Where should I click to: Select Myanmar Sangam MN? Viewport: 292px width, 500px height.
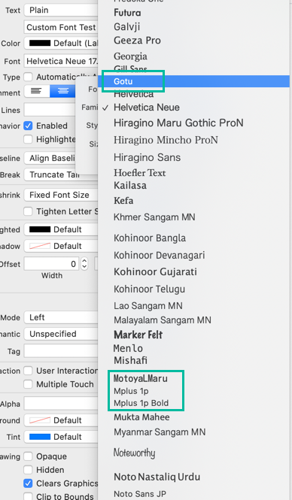tap(160, 432)
